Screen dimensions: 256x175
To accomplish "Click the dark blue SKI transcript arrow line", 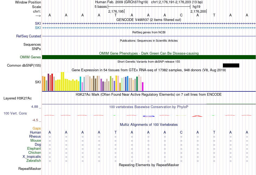I will [149, 24].
